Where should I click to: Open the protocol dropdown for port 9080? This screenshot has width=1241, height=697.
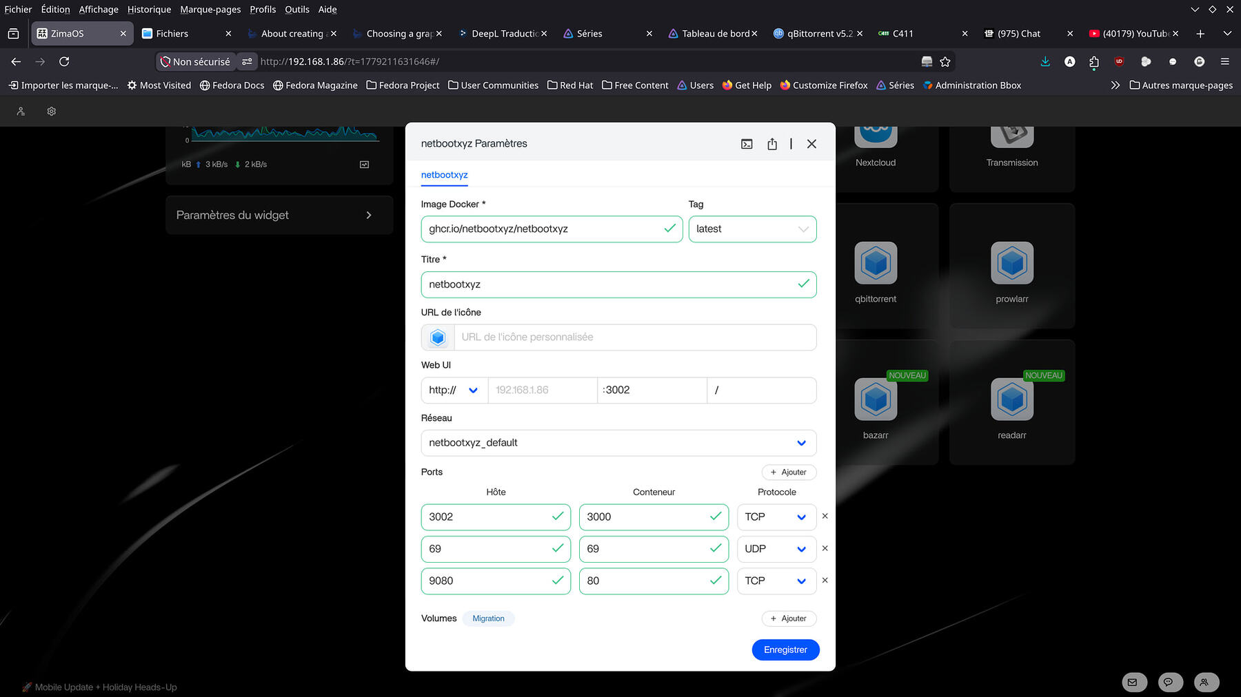click(x=776, y=581)
